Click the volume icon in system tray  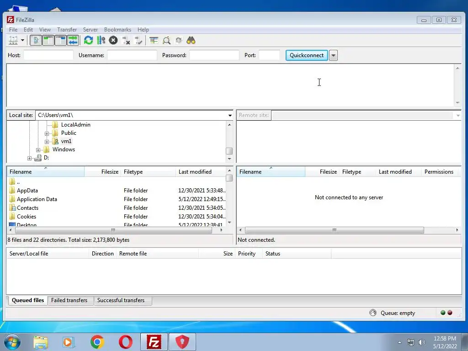[x=422, y=343]
